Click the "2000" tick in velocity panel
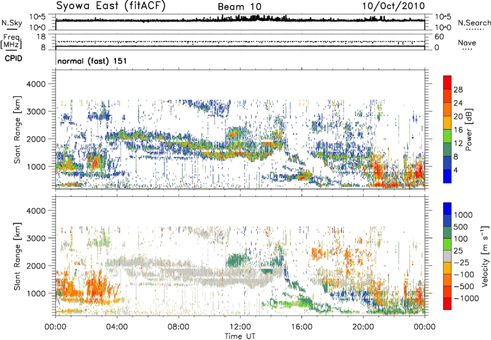The height and width of the screenshot is (340, 491). click(x=36, y=266)
